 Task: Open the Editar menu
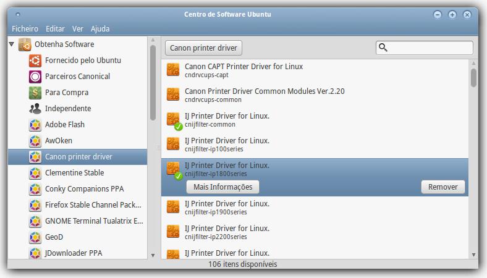[55, 29]
